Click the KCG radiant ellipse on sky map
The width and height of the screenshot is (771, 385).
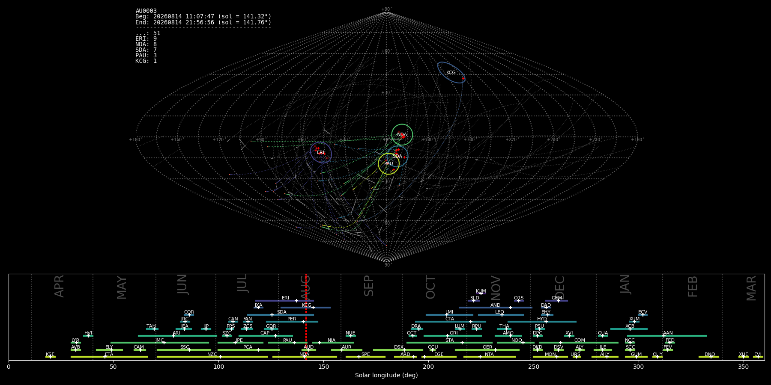coord(451,73)
